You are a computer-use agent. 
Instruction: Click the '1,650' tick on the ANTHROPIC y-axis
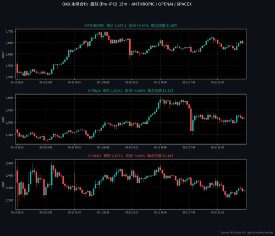click(9, 43)
